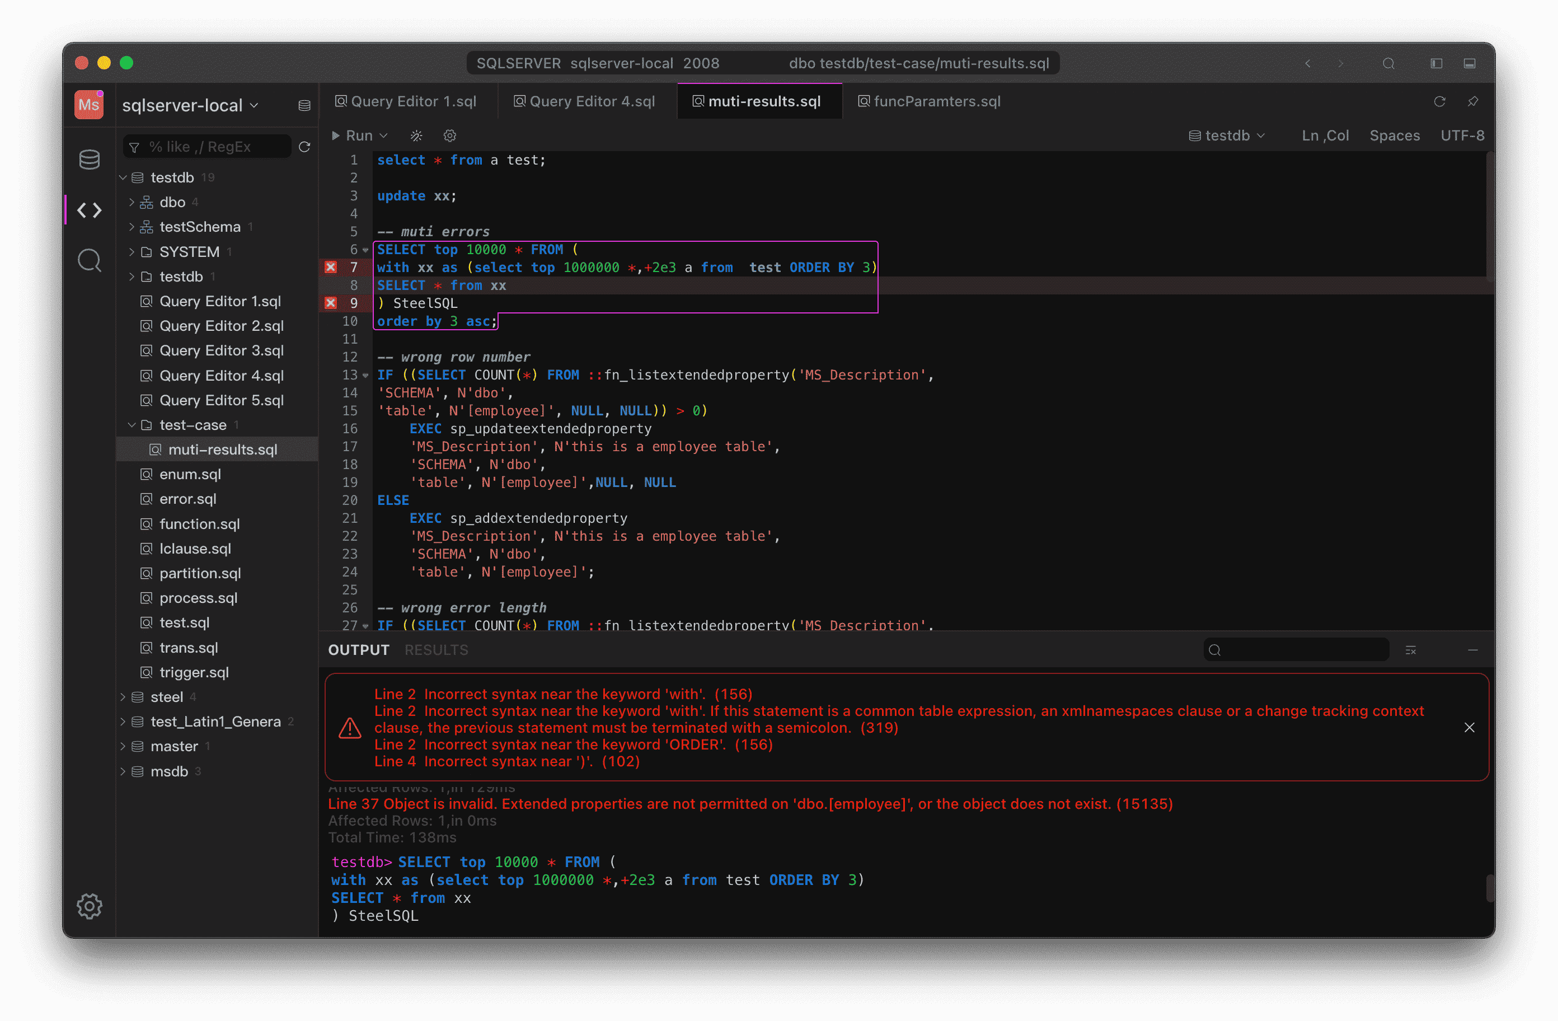Refresh the editor with the top-right reload icon
1558x1021 pixels.
(1440, 101)
